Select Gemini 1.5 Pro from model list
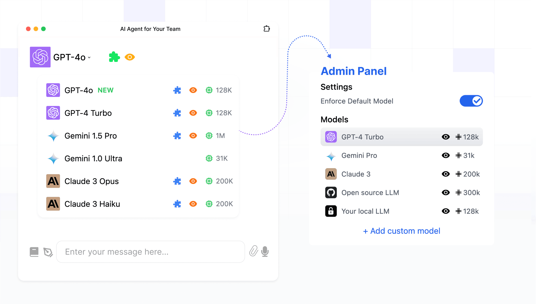 [x=138, y=136]
